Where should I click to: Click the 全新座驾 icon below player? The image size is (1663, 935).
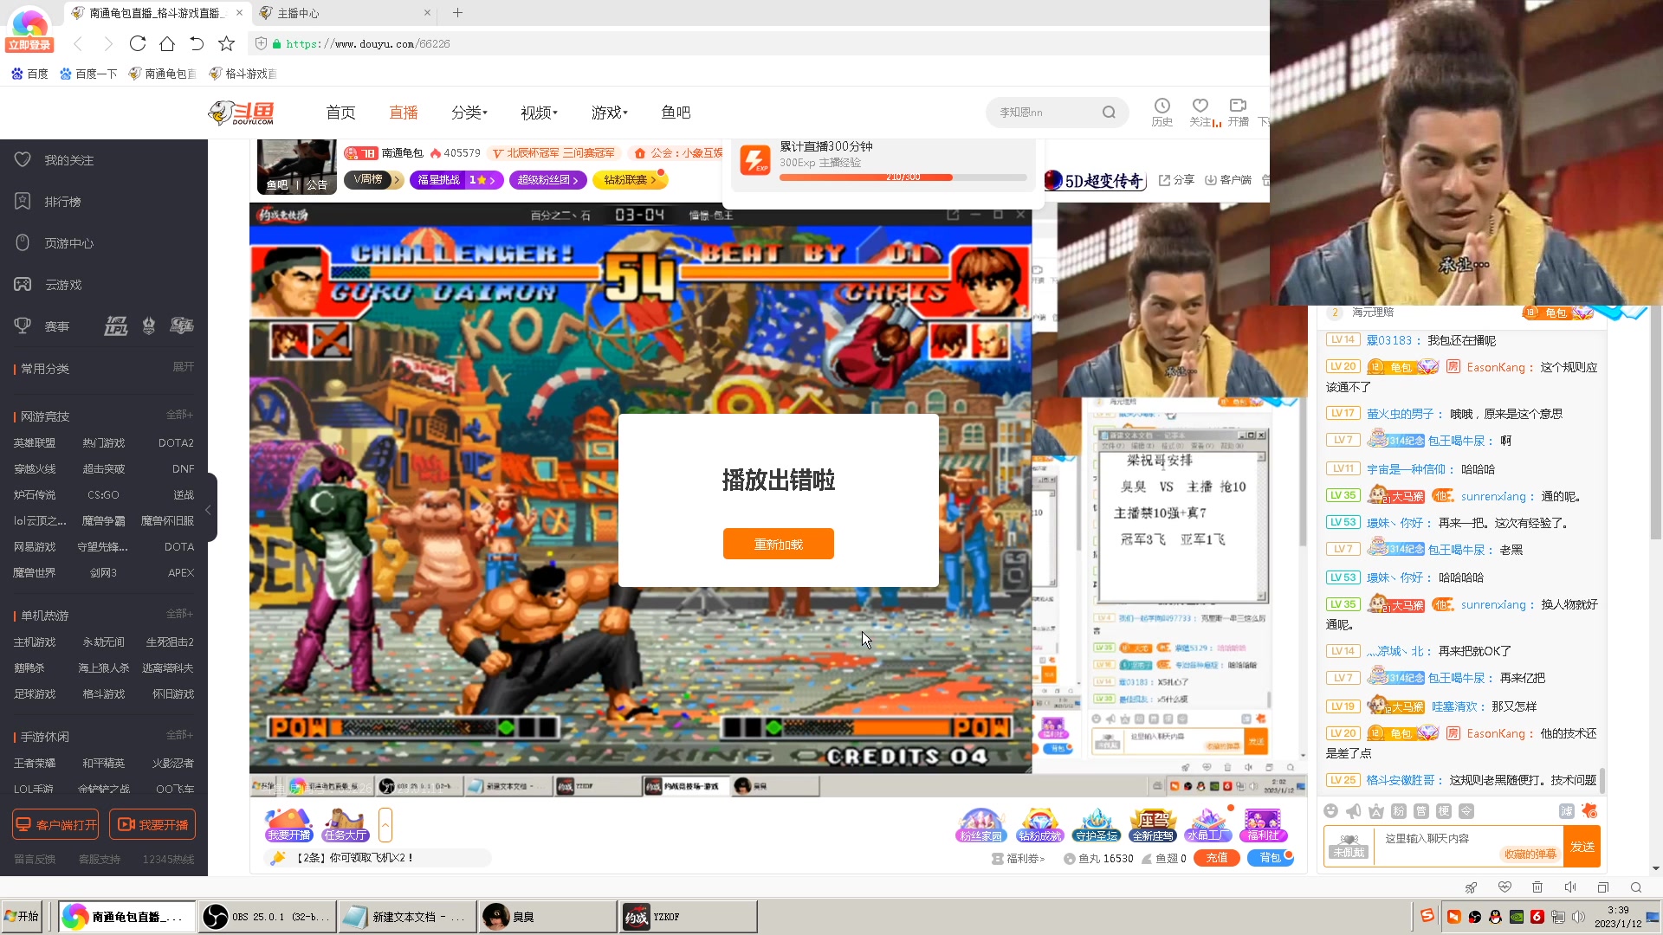pyautogui.click(x=1153, y=825)
